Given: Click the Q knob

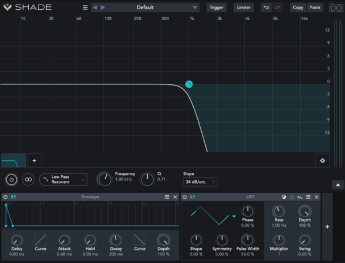Looking at the screenshot, I should coord(147,179).
